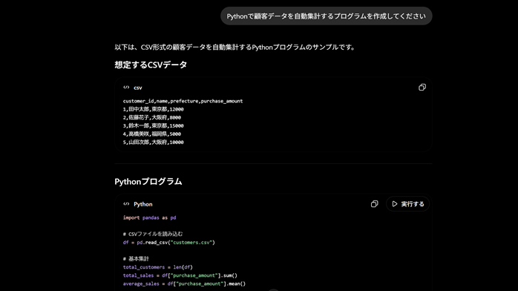Viewport: 518px width, 291px height.
Task: Click the Python language label in code block
Action: tap(143, 204)
